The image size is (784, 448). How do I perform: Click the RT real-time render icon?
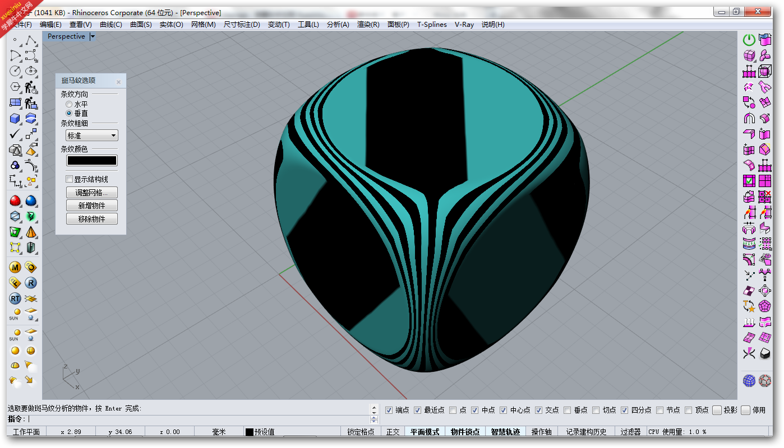coord(15,298)
